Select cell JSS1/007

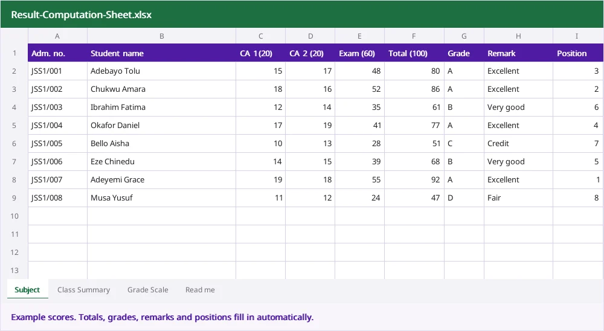[x=57, y=179]
